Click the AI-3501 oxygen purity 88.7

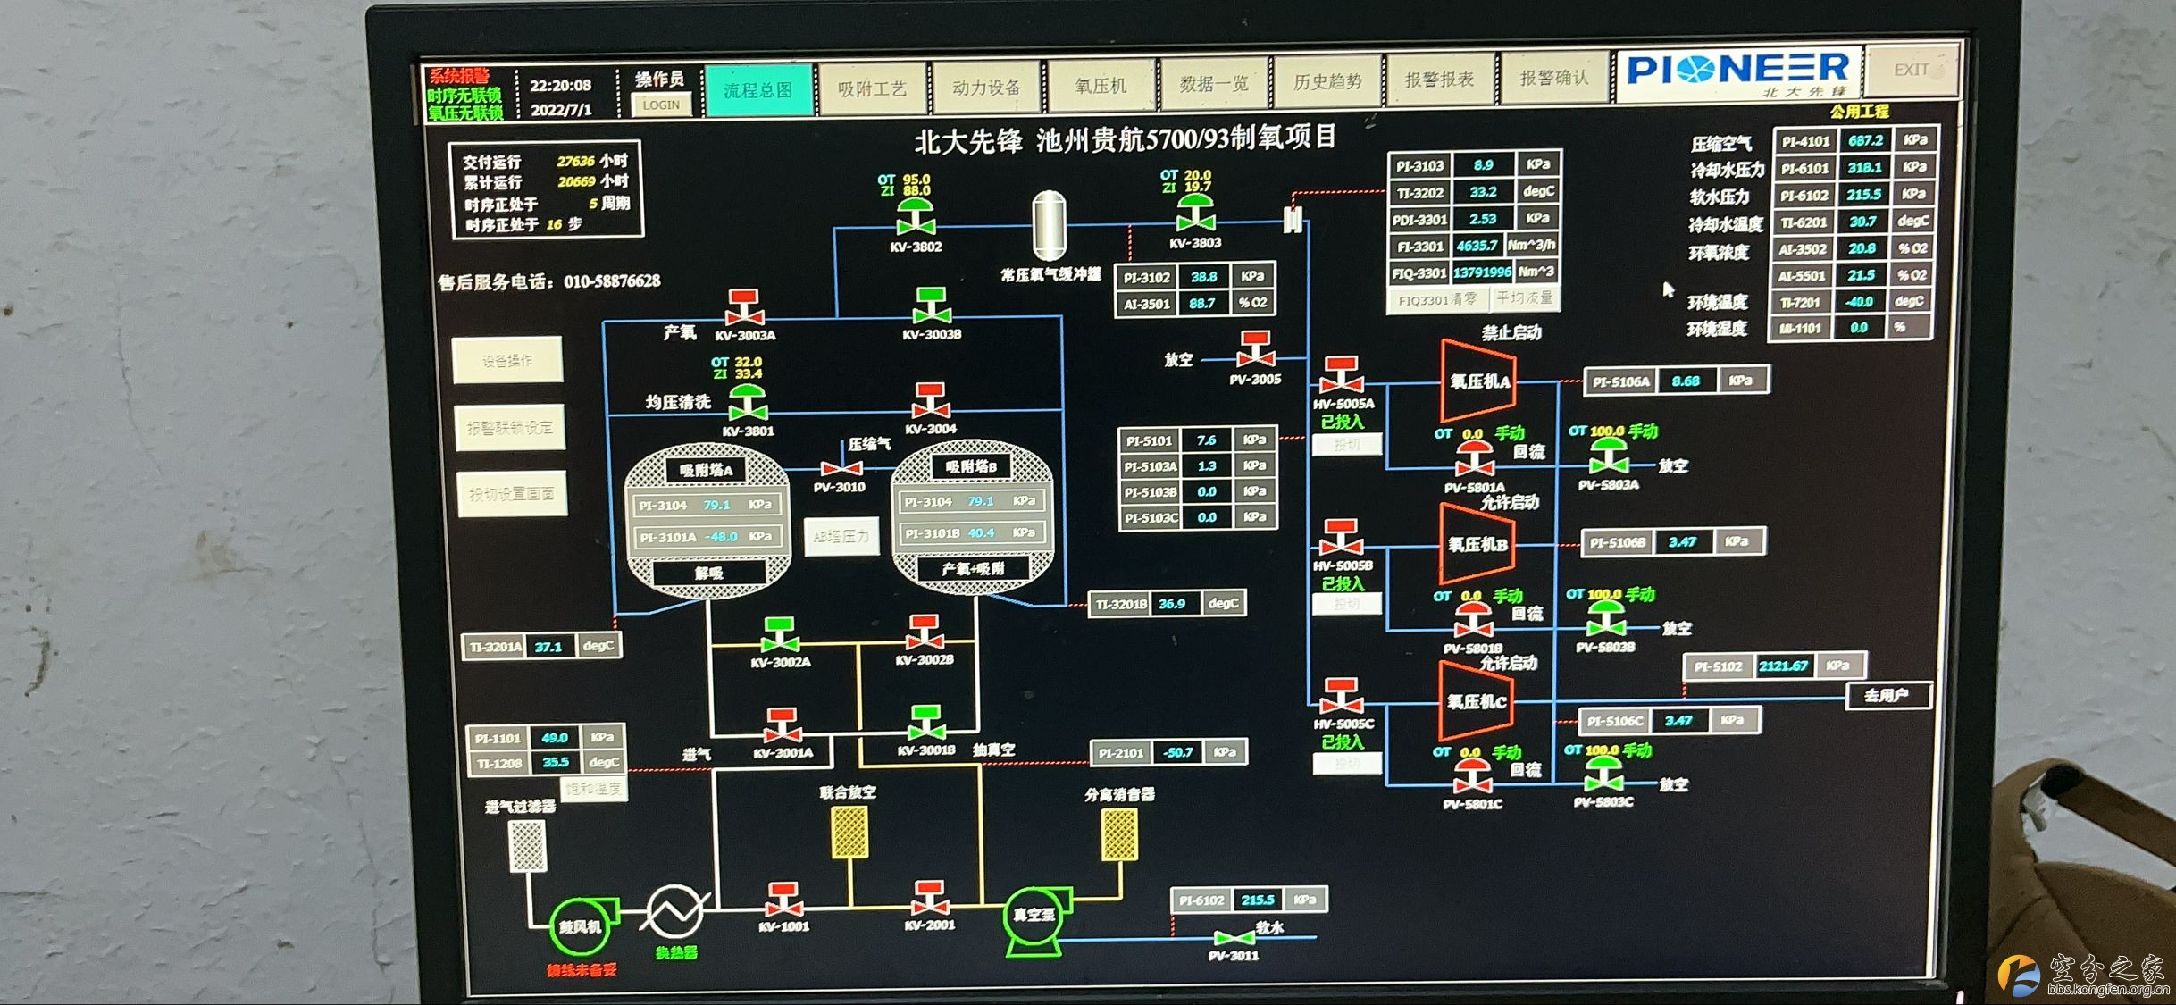click(x=1201, y=304)
